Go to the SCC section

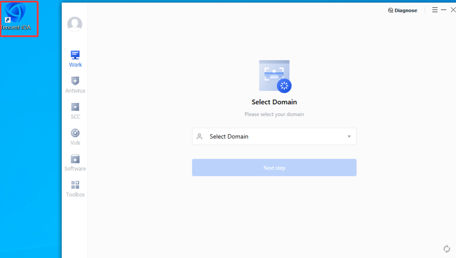pyautogui.click(x=75, y=111)
